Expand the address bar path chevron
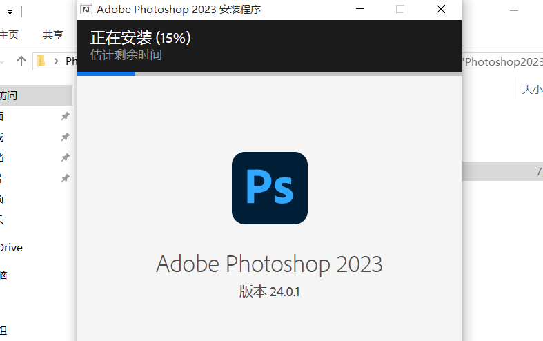543x341 pixels. [56, 61]
